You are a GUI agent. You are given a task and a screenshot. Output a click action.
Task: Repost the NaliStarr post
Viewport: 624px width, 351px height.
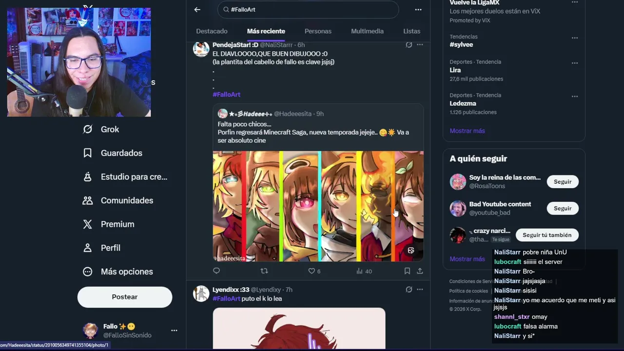click(264, 271)
